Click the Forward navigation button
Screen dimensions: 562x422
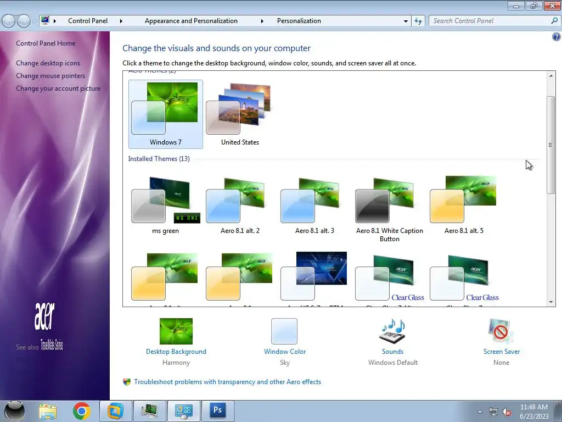[24, 21]
